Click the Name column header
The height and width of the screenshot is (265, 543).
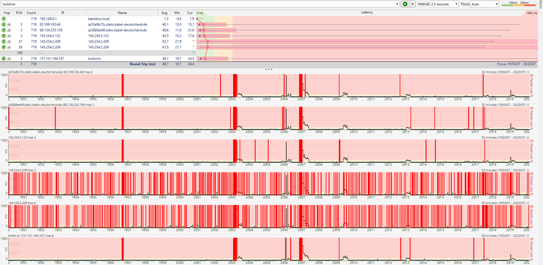click(x=122, y=13)
